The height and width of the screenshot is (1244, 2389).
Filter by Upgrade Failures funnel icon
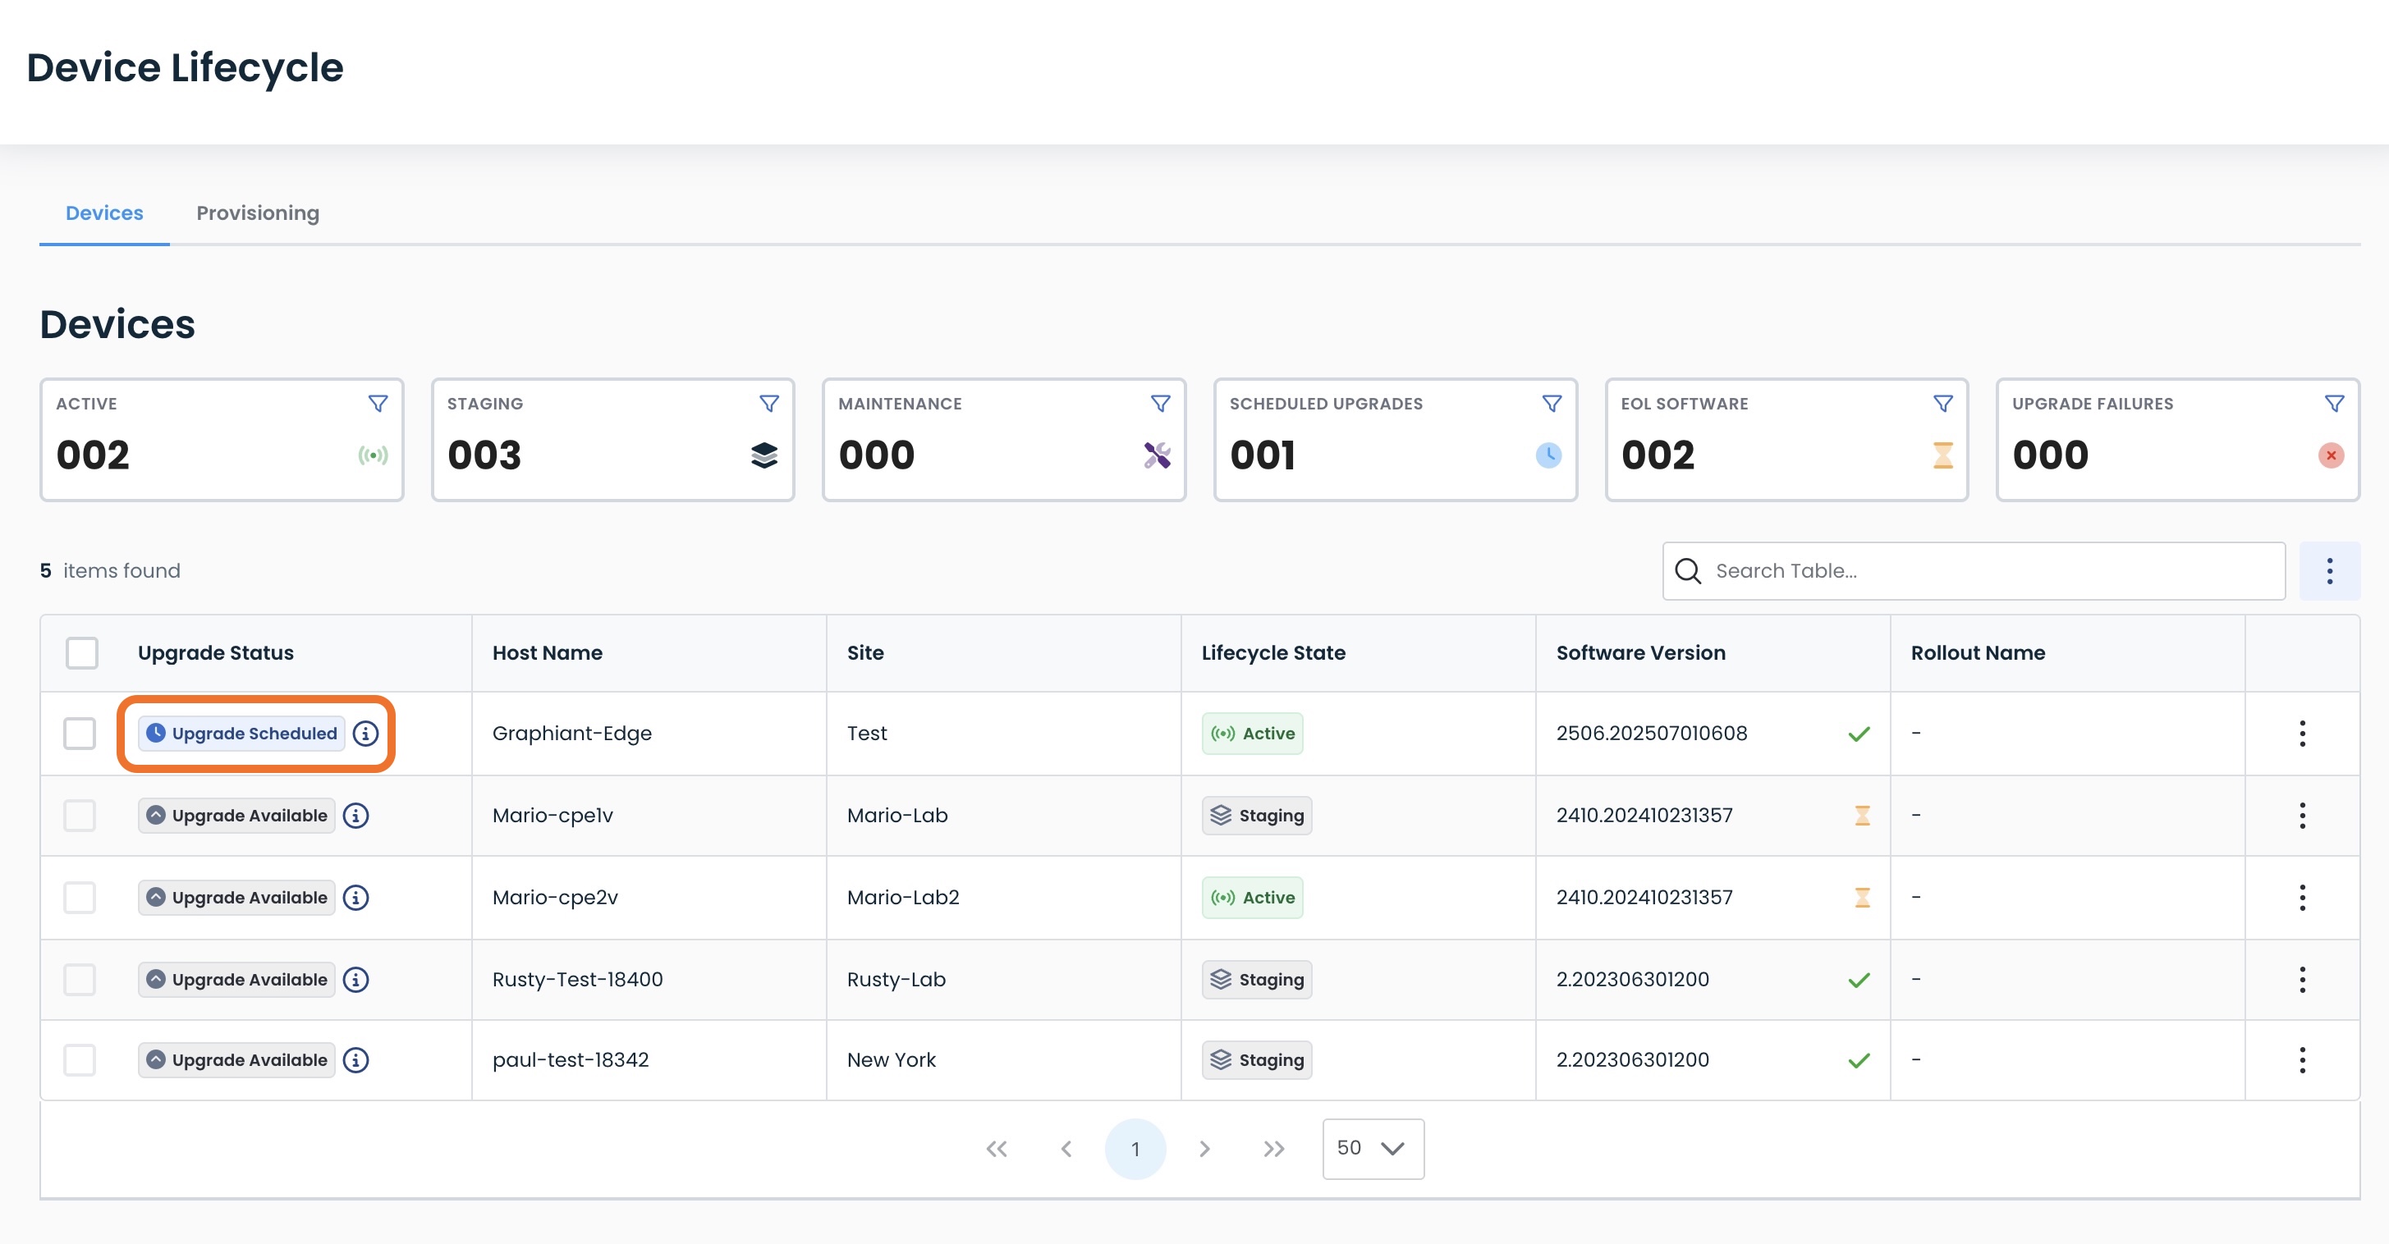(x=2334, y=403)
